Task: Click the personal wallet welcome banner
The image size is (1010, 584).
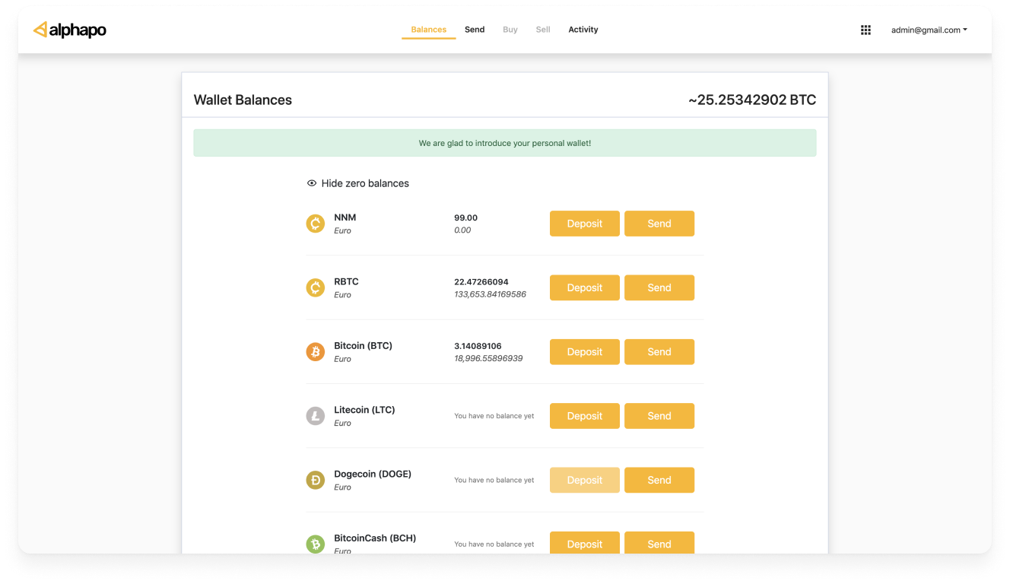Action: [505, 143]
